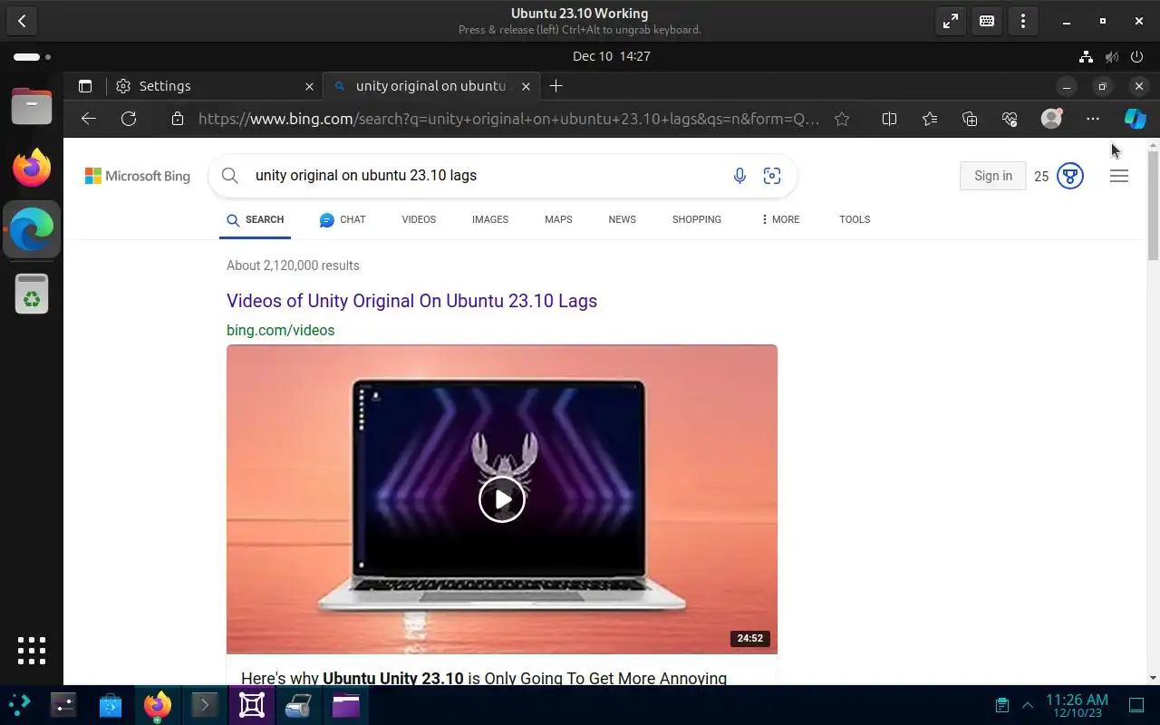Go back from VM window
This screenshot has width=1160, height=725.
coord(22,21)
